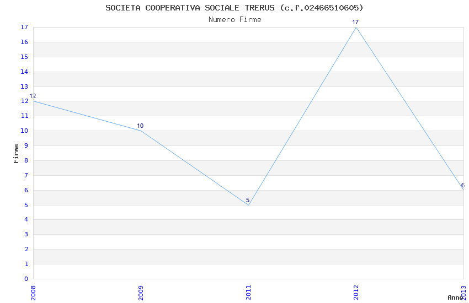Click the y-axis tick label 11
The image size is (469, 303).
coord(24,116)
